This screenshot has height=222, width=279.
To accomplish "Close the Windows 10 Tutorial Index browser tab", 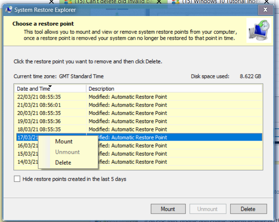I will point(266,2).
